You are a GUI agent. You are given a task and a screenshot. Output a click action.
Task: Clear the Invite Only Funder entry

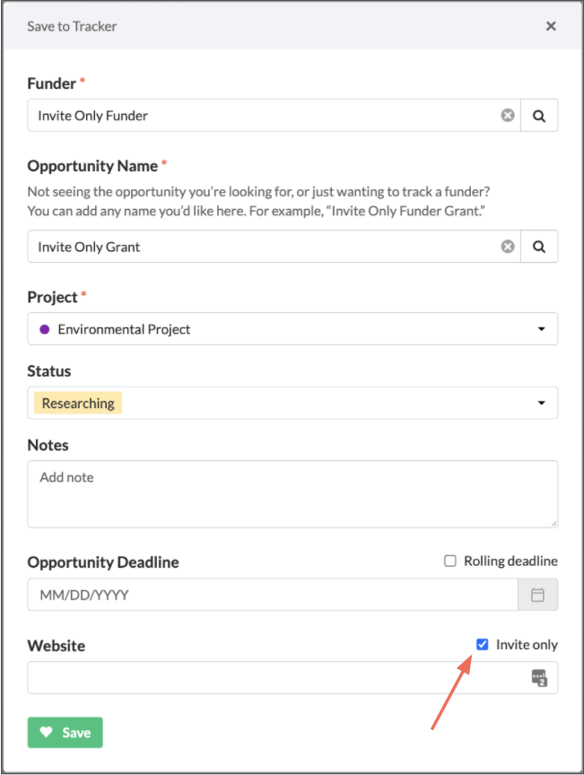pos(507,115)
